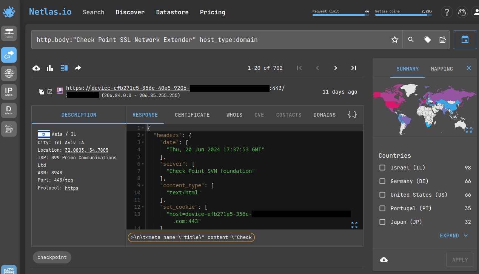Open domain whois sidebar icon
This screenshot has height=274, width=479.
(x=9, y=110)
